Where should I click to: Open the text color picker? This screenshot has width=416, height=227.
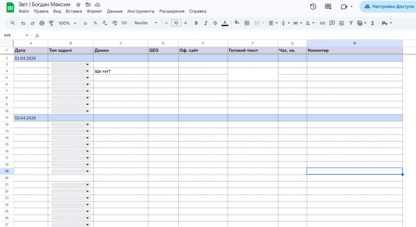pos(225,23)
